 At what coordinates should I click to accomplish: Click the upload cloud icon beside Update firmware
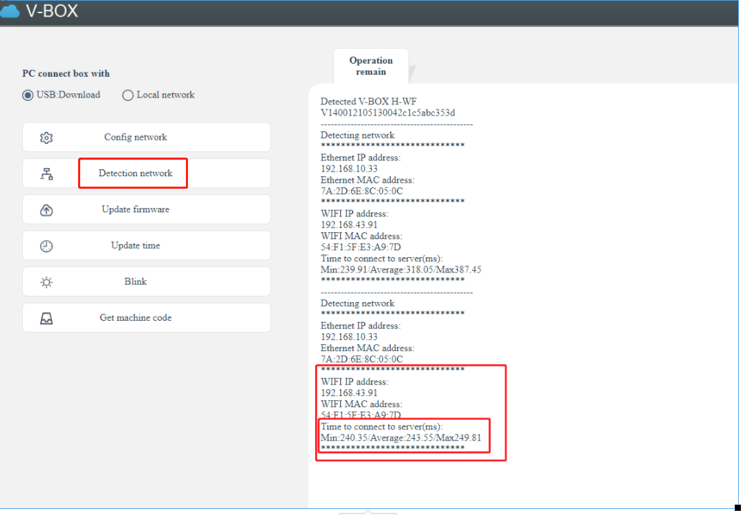pos(46,210)
